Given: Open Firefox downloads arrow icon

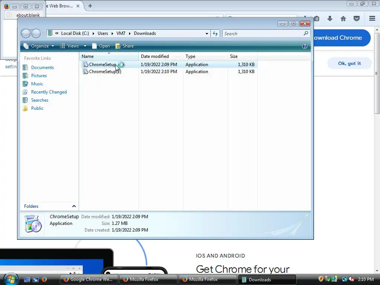Looking at the screenshot, I should pos(330,19).
